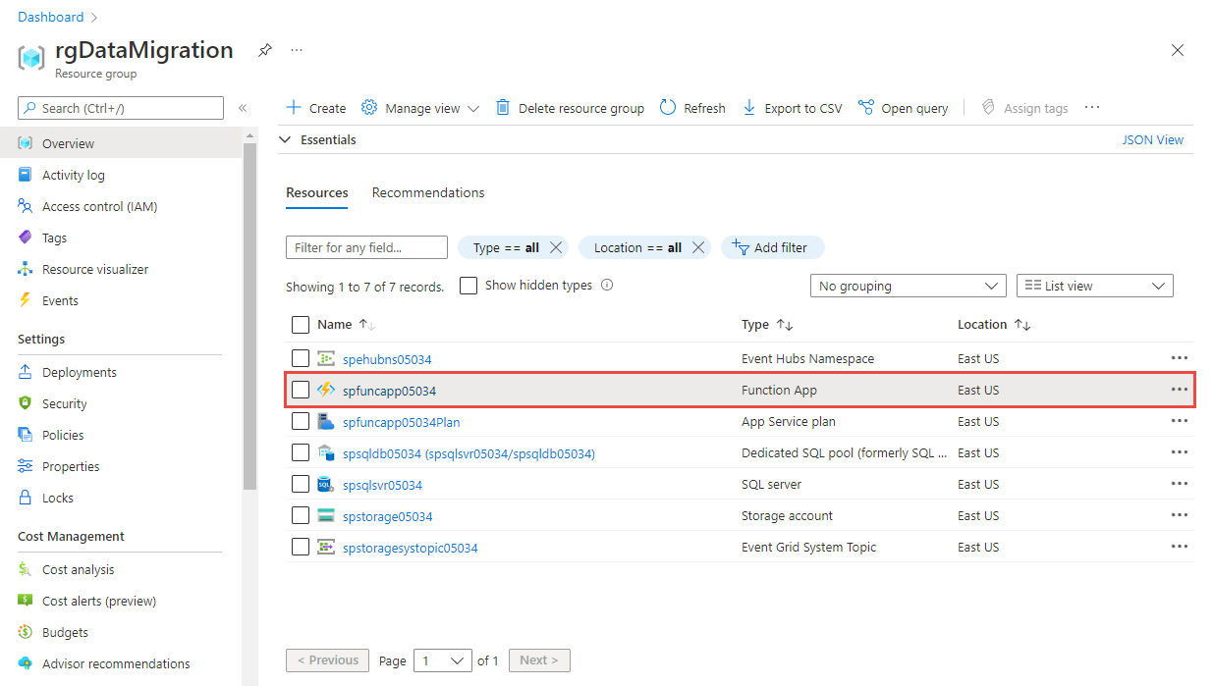Open more options for spfuncapp05034 row

click(1179, 390)
